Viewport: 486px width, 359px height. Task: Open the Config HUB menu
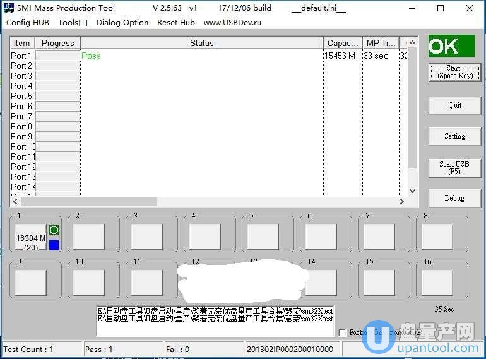[x=27, y=22]
